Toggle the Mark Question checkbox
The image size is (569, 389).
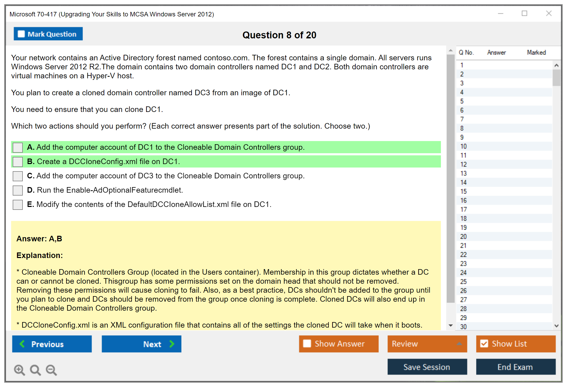tap(21, 34)
